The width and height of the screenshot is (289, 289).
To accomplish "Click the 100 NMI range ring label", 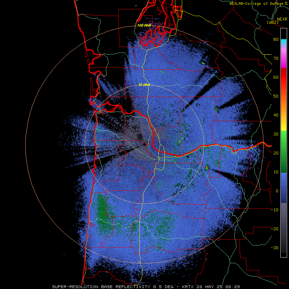I will (x=144, y=25).
